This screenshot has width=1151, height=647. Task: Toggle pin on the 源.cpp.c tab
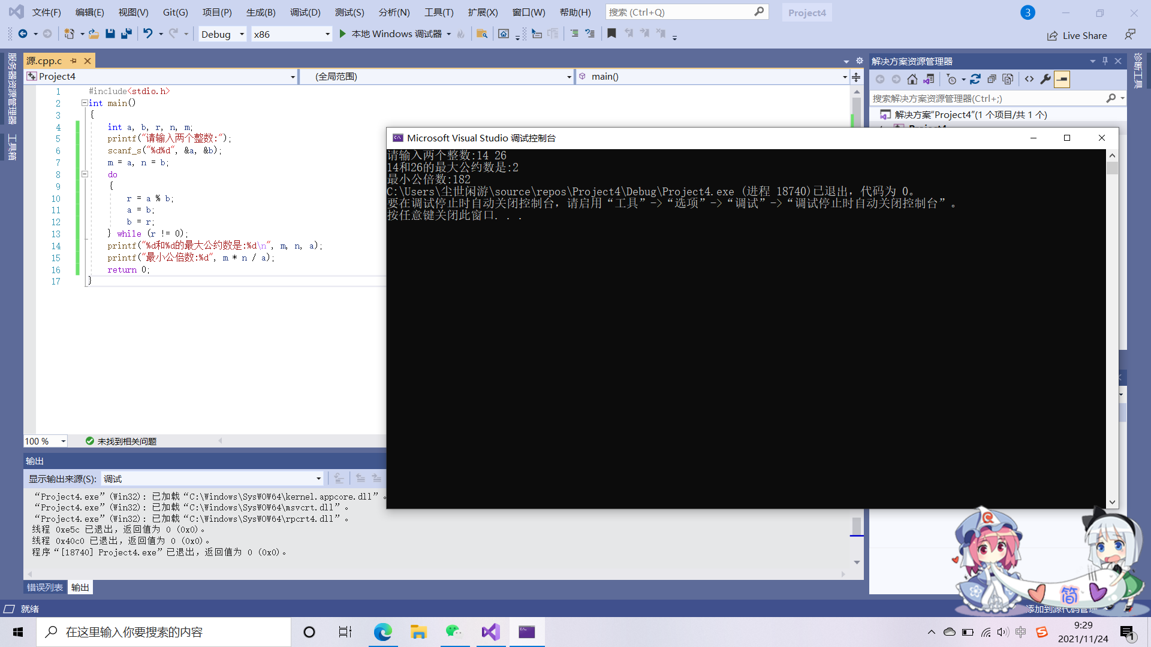[73, 61]
